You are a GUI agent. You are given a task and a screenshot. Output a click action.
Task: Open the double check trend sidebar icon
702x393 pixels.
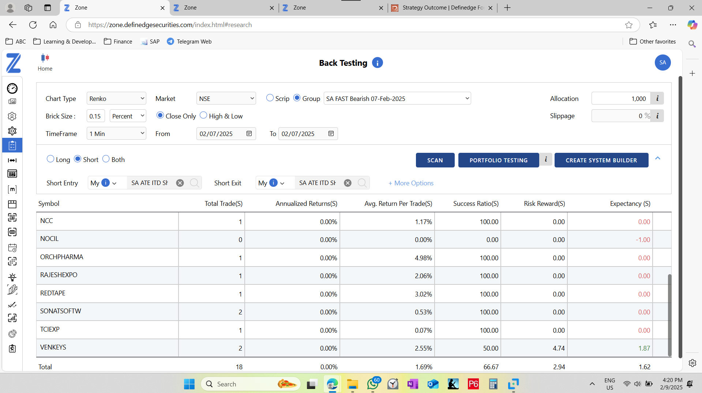click(x=12, y=305)
